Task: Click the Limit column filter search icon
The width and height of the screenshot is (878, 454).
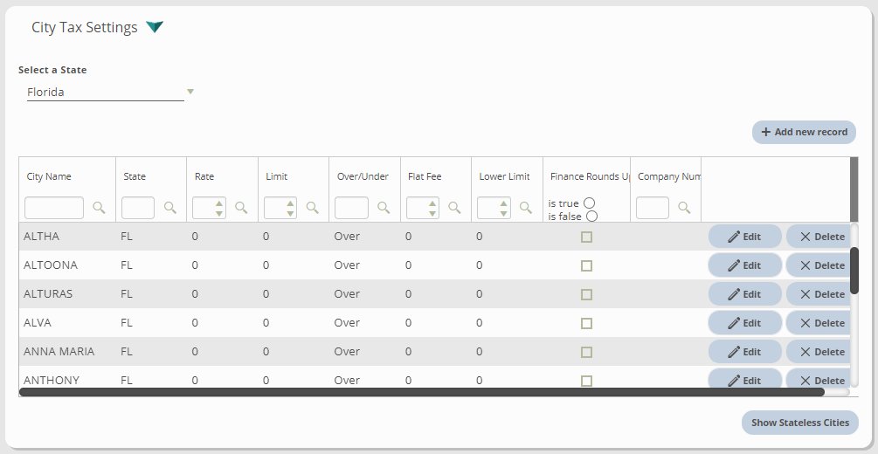Action: tap(313, 208)
